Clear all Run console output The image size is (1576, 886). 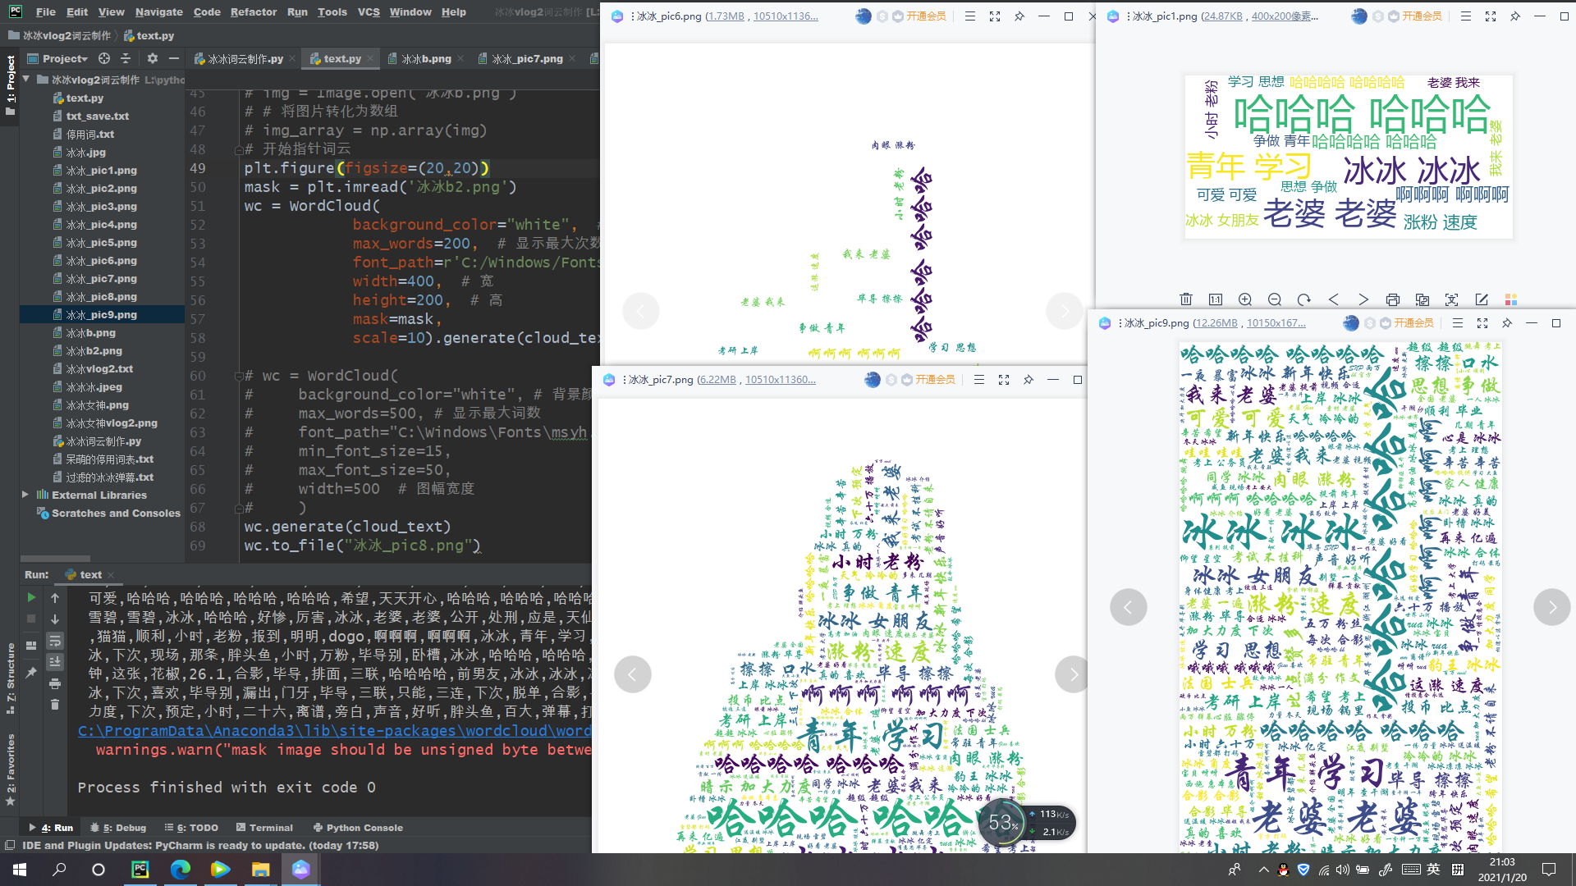pos(55,705)
